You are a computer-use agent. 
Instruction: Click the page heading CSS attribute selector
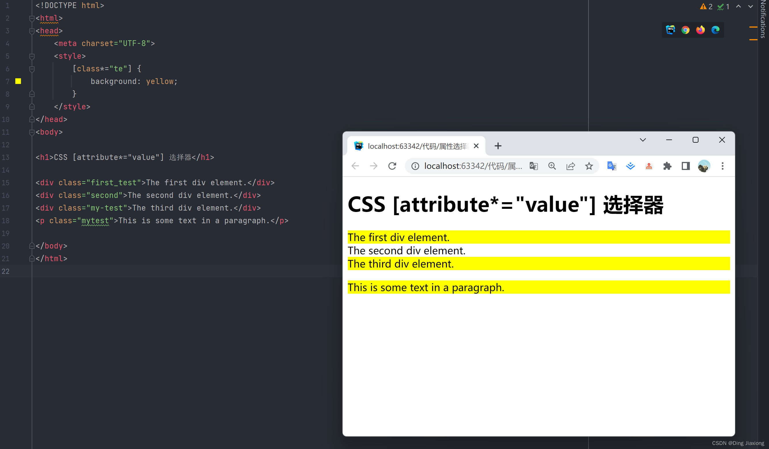click(505, 205)
